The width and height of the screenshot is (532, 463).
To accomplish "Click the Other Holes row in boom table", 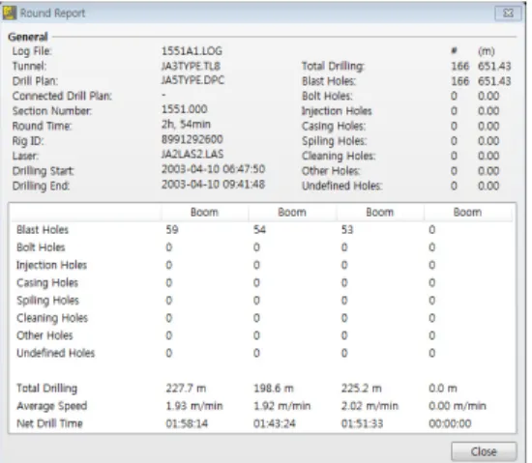I will [x=261, y=335].
